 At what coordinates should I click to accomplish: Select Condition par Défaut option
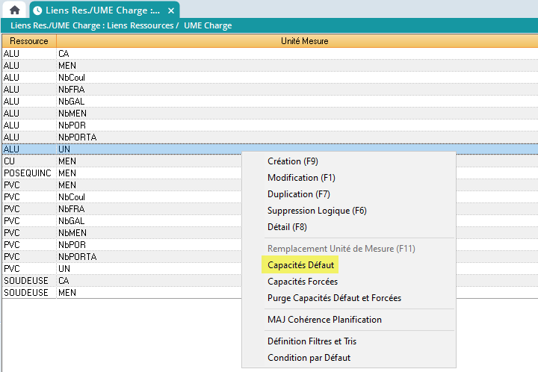[309, 358]
